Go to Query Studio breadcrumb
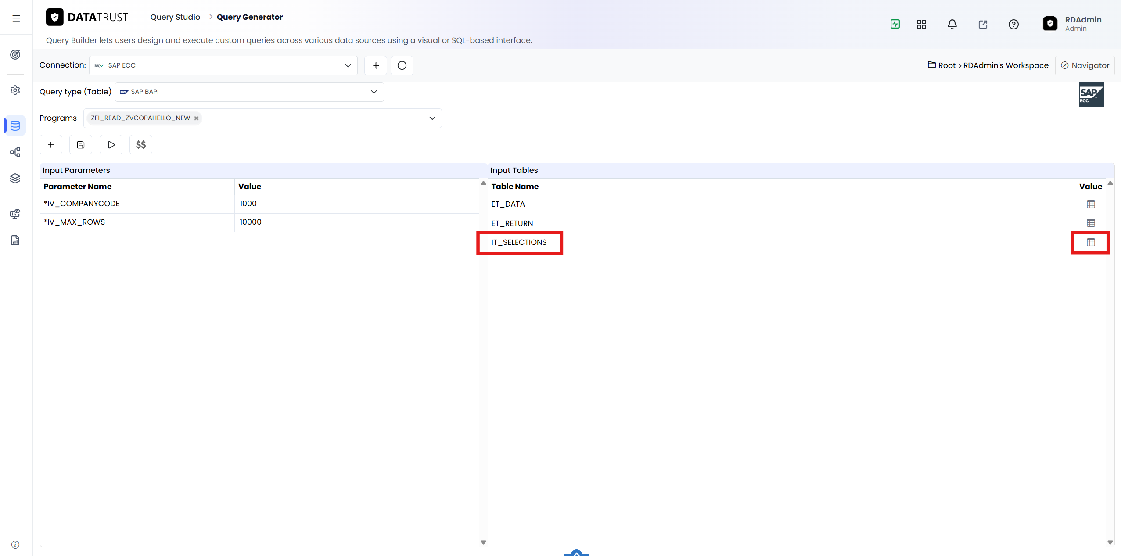The height and width of the screenshot is (556, 1121). pyautogui.click(x=175, y=17)
